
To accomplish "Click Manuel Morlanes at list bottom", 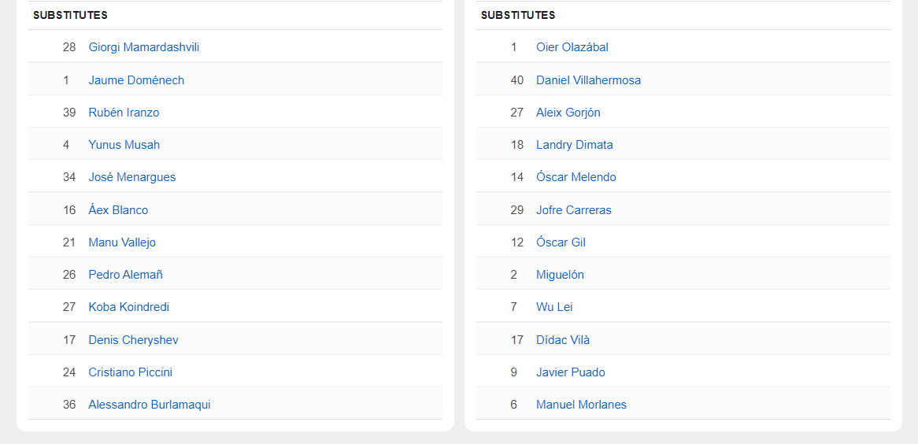I will 581,405.
